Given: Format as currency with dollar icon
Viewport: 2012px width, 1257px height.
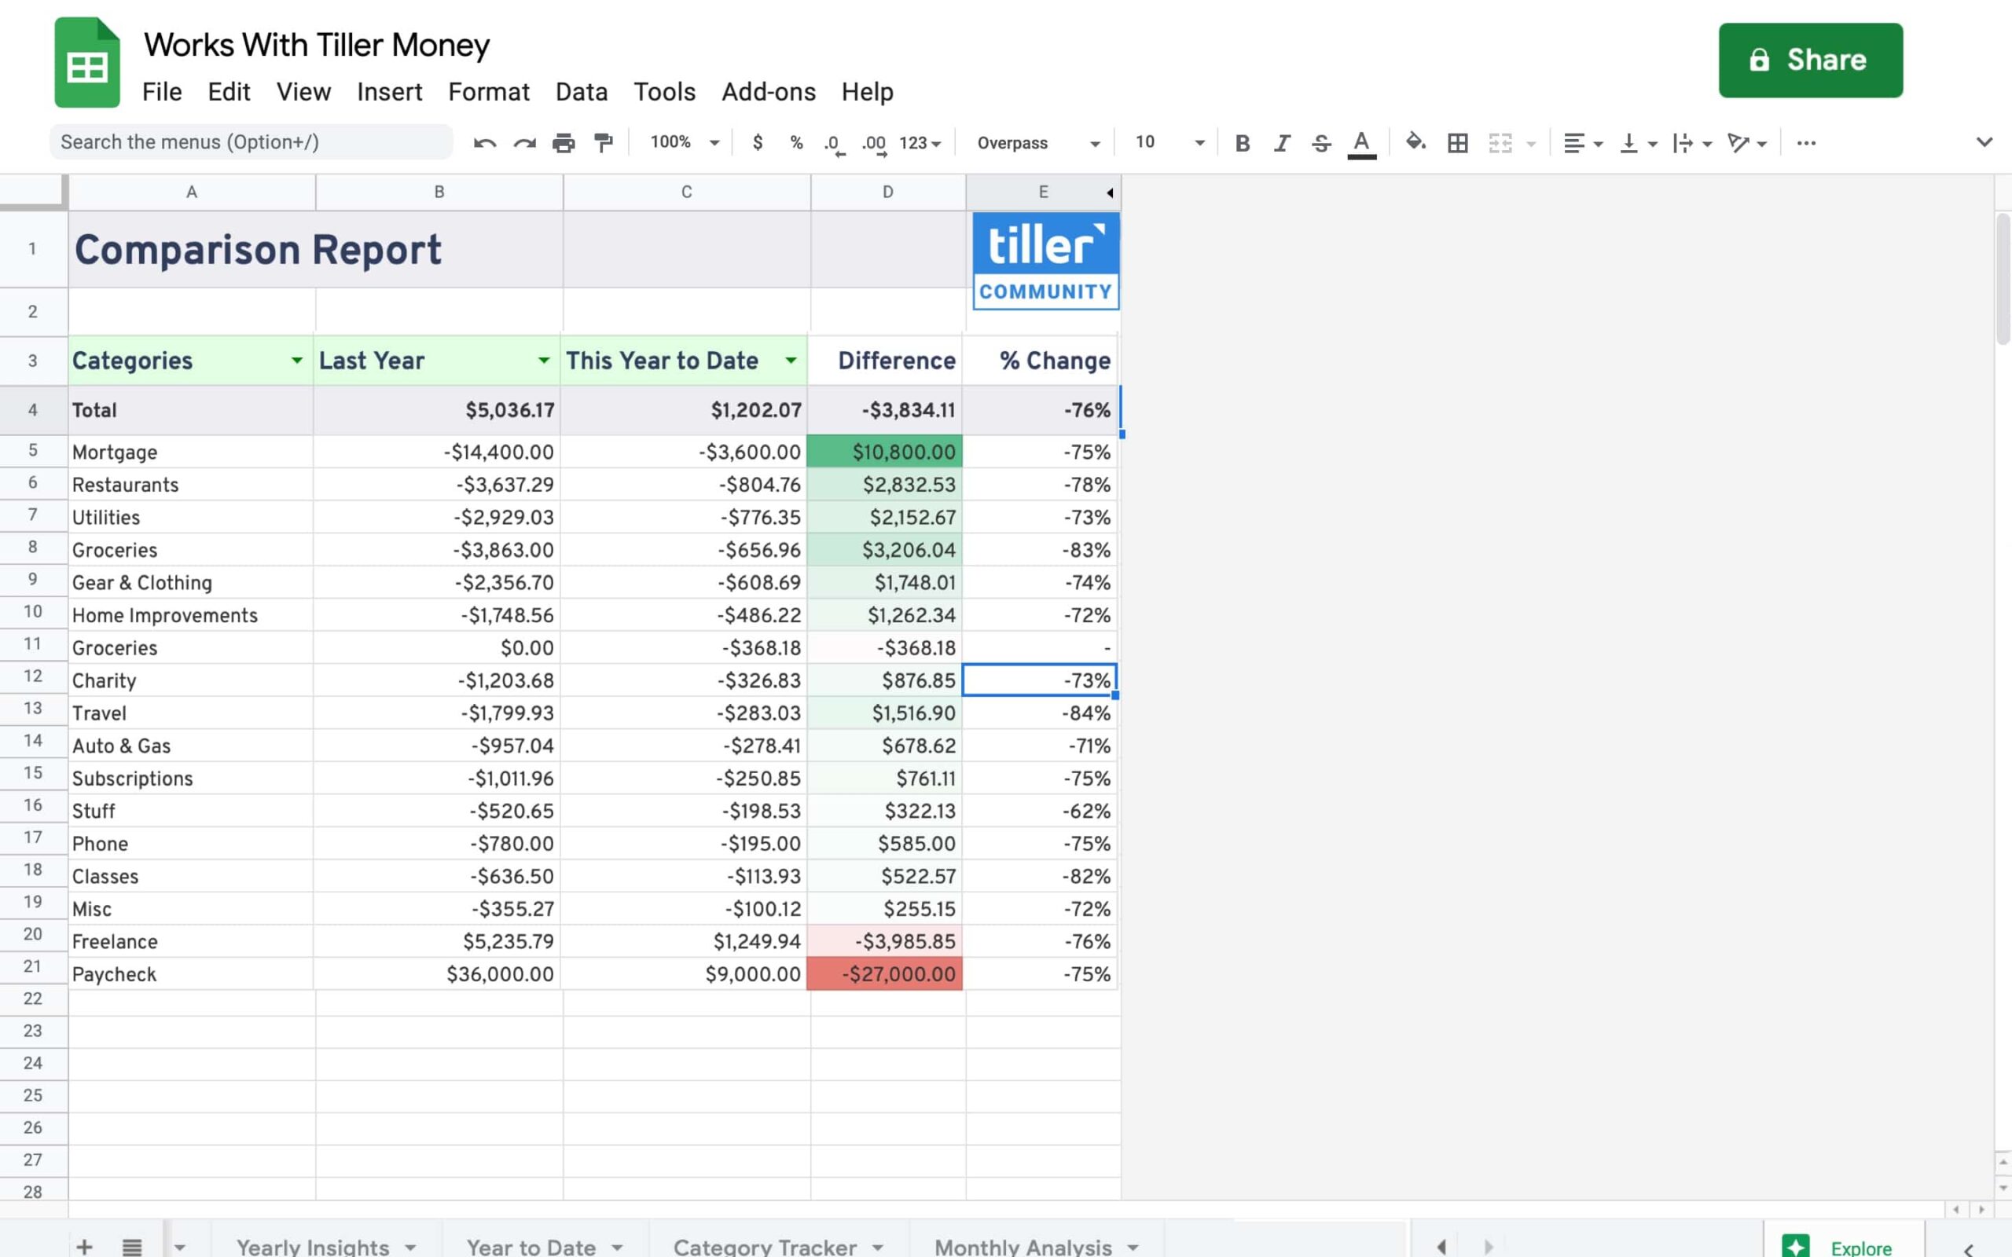Looking at the screenshot, I should point(758,143).
